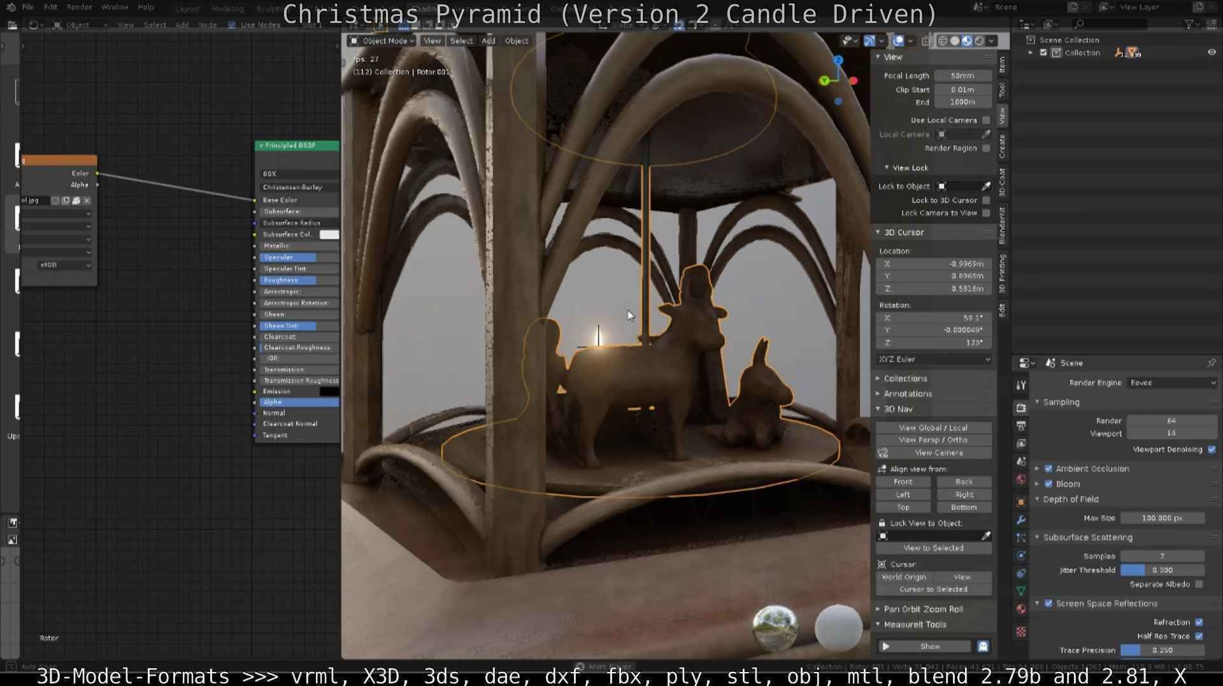Enable Separate Albedo checkbox
1223x686 pixels.
pos(1199,584)
